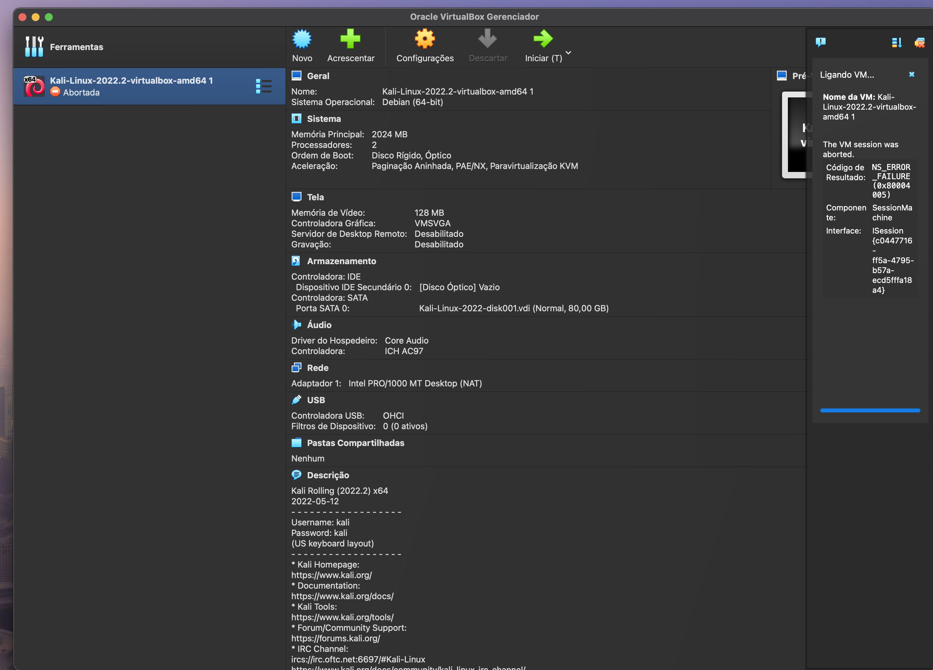
Task: Click the [Disco Óptico] Vazio entry
Action: pyautogui.click(x=460, y=287)
